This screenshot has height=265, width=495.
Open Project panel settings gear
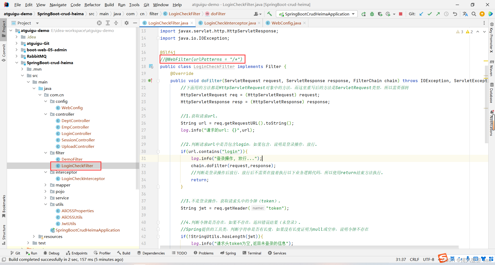pyautogui.click(x=126, y=23)
